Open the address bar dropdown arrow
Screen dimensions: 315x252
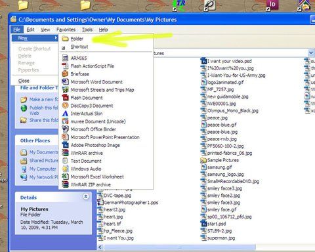[x=311, y=53]
